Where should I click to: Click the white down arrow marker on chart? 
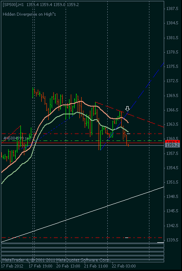click(x=127, y=109)
